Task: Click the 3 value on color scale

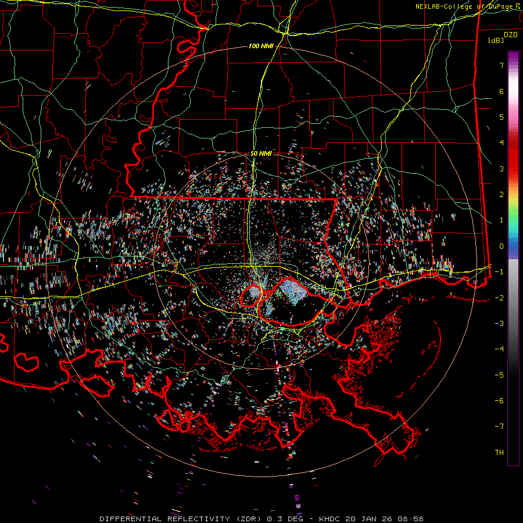Action: click(x=501, y=169)
